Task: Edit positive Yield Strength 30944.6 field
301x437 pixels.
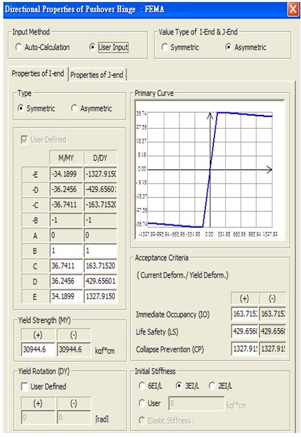Action: [x=38, y=349]
